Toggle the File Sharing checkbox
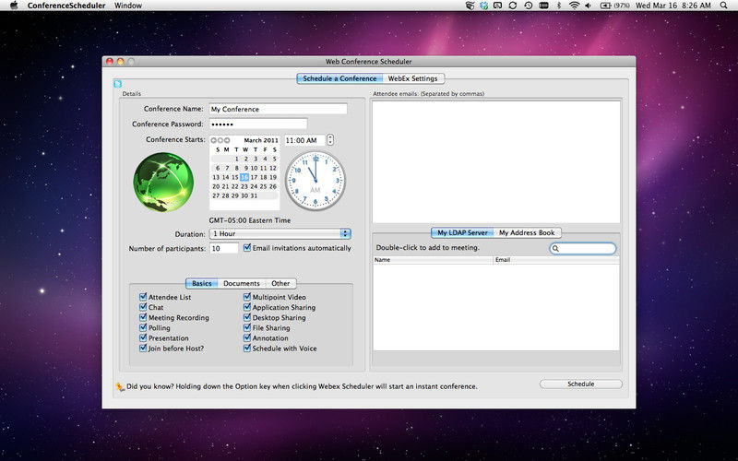The height and width of the screenshot is (461, 738). point(247,327)
